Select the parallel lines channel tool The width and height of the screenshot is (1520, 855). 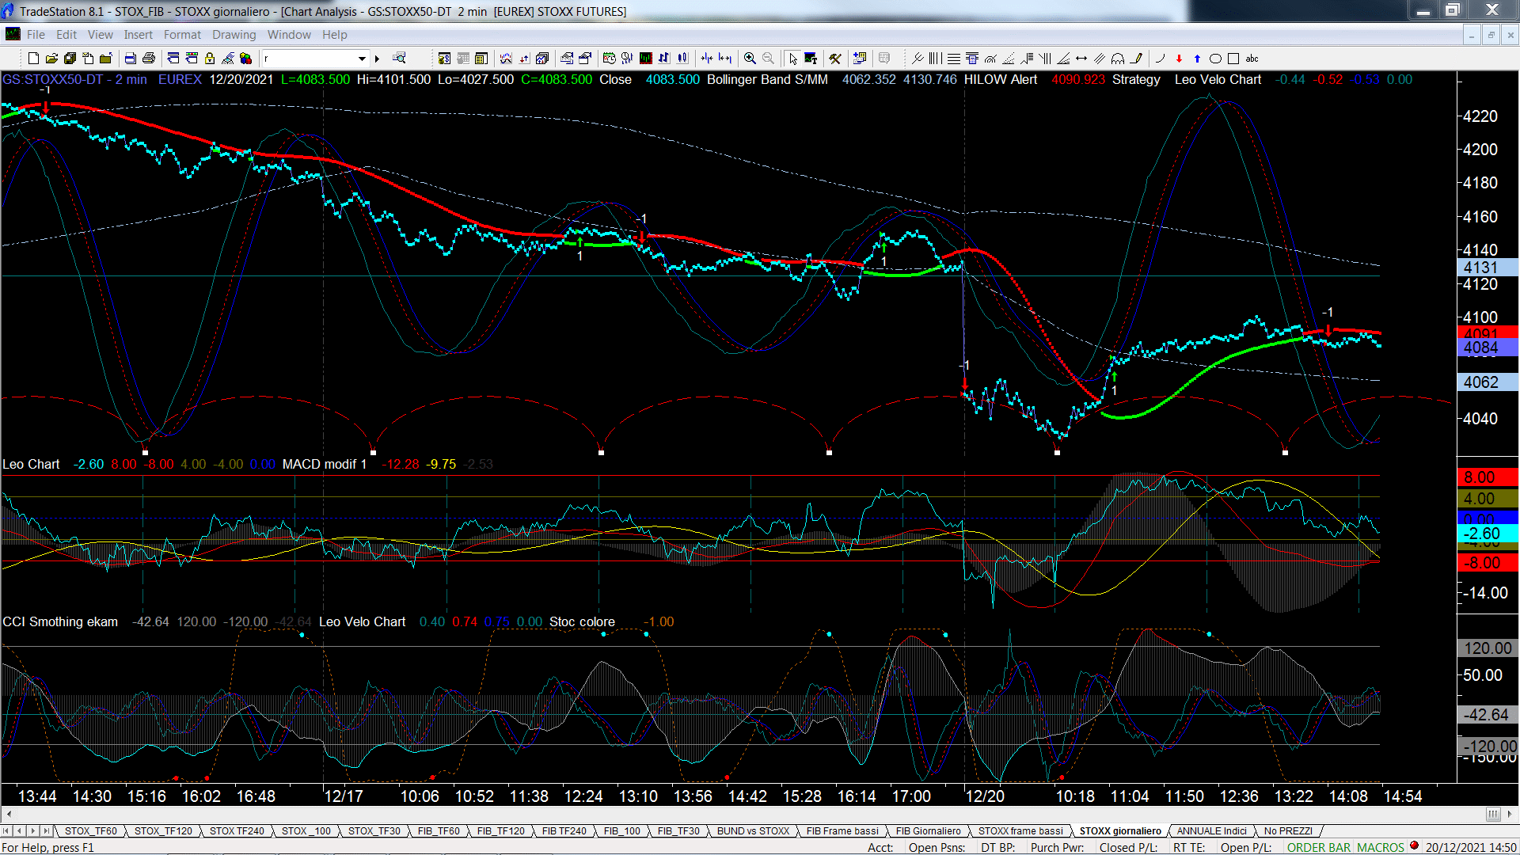click(1100, 59)
